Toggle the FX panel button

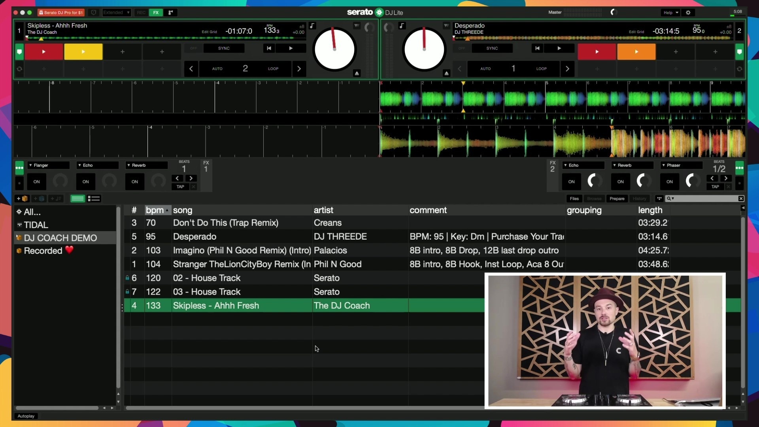coord(156,13)
